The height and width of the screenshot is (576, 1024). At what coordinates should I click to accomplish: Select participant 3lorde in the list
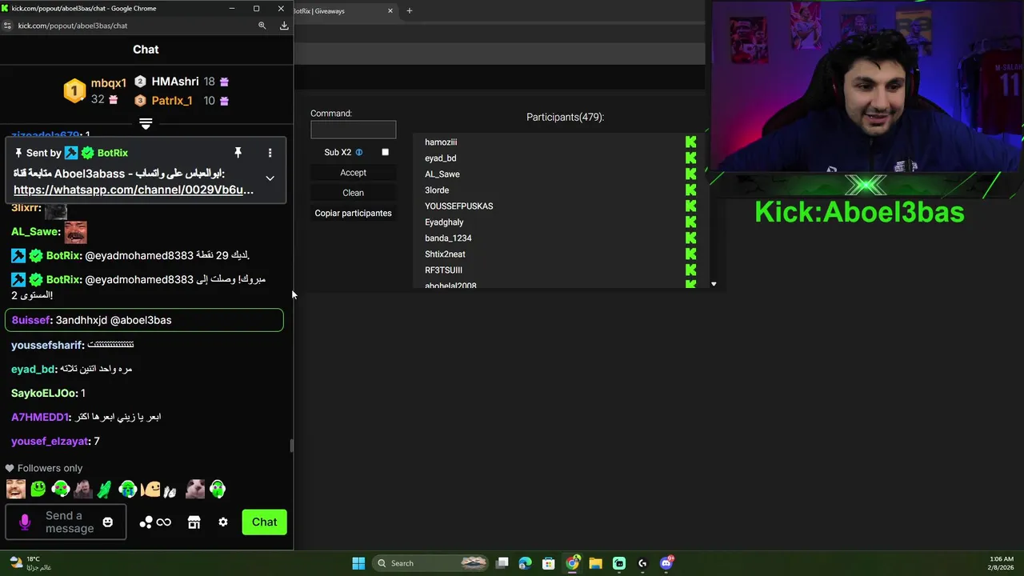click(437, 190)
